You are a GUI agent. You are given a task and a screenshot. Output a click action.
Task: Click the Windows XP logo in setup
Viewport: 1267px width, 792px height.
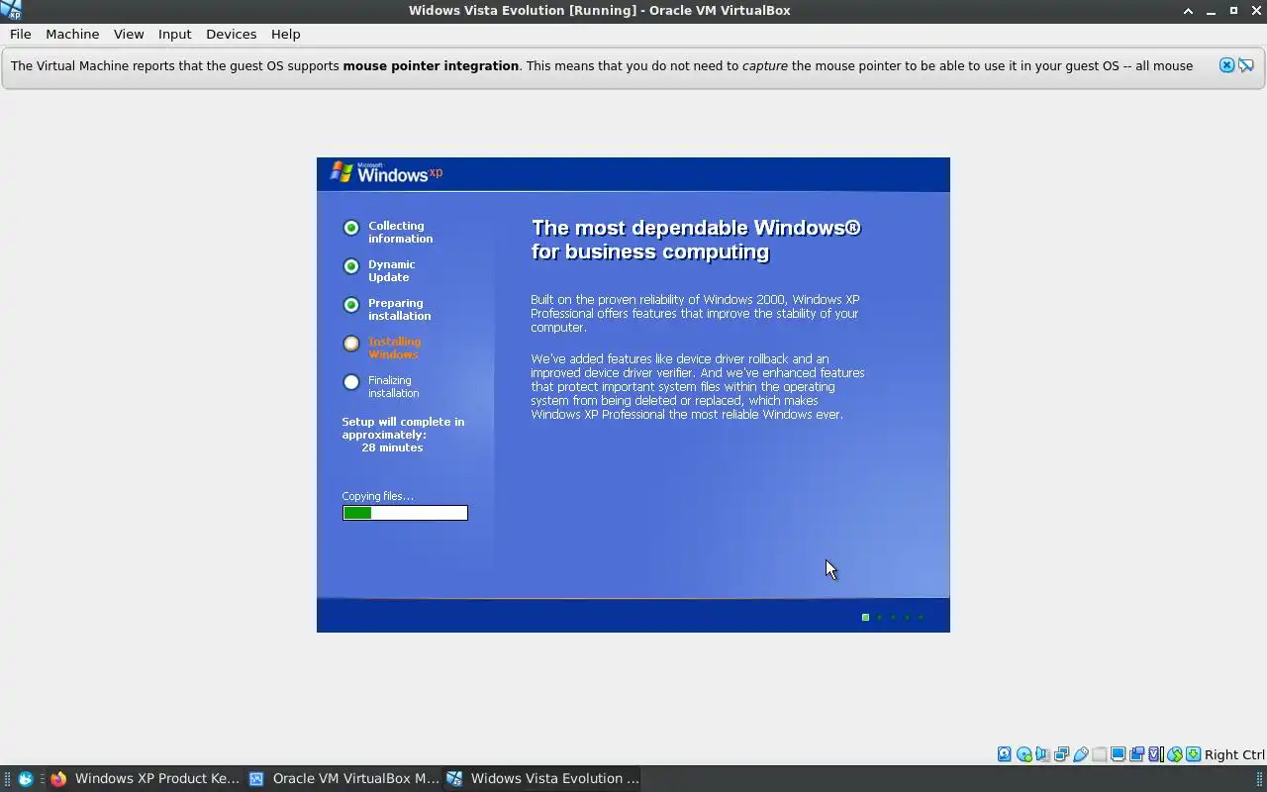click(x=386, y=173)
